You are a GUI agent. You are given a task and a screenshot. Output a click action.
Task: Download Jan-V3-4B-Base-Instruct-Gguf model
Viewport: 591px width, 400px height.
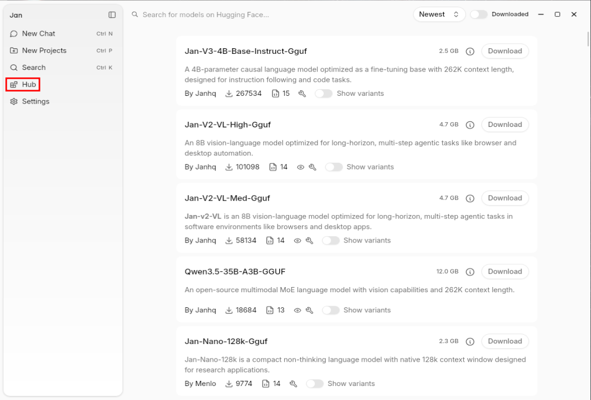pyautogui.click(x=505, y=51)
